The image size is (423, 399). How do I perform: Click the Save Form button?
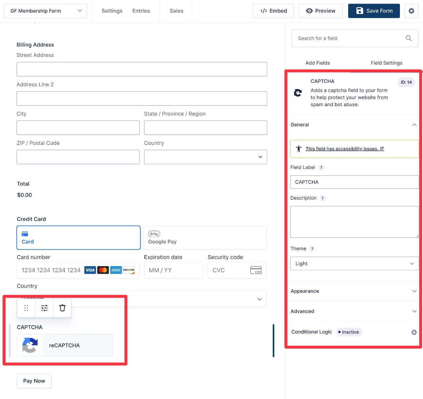click(374, 11)
